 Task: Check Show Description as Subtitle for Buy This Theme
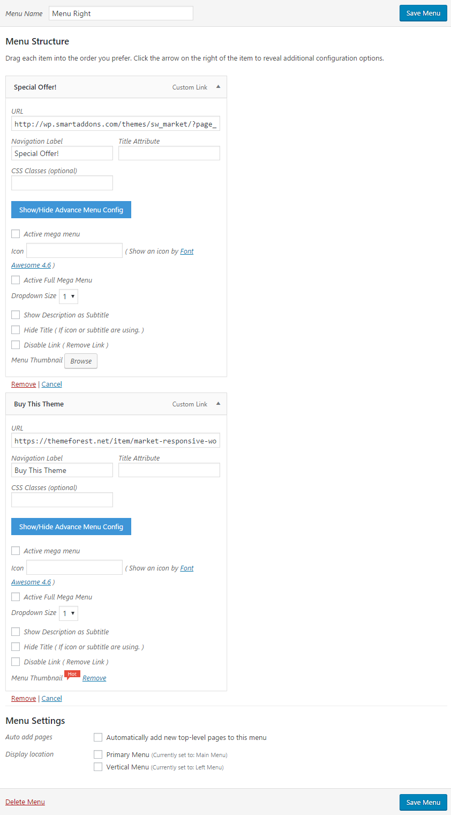(16, 632)
